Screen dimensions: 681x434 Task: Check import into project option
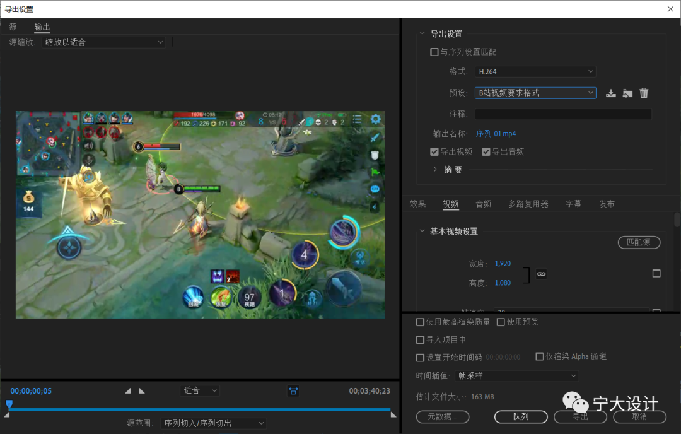click(x=420, y=340)
